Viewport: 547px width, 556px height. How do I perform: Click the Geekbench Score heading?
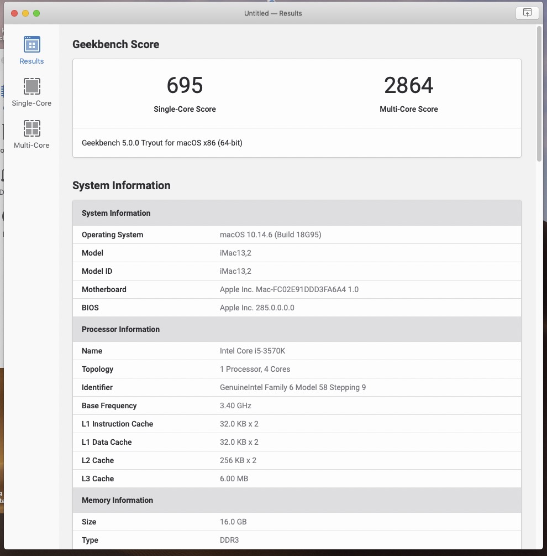[116, 44]
